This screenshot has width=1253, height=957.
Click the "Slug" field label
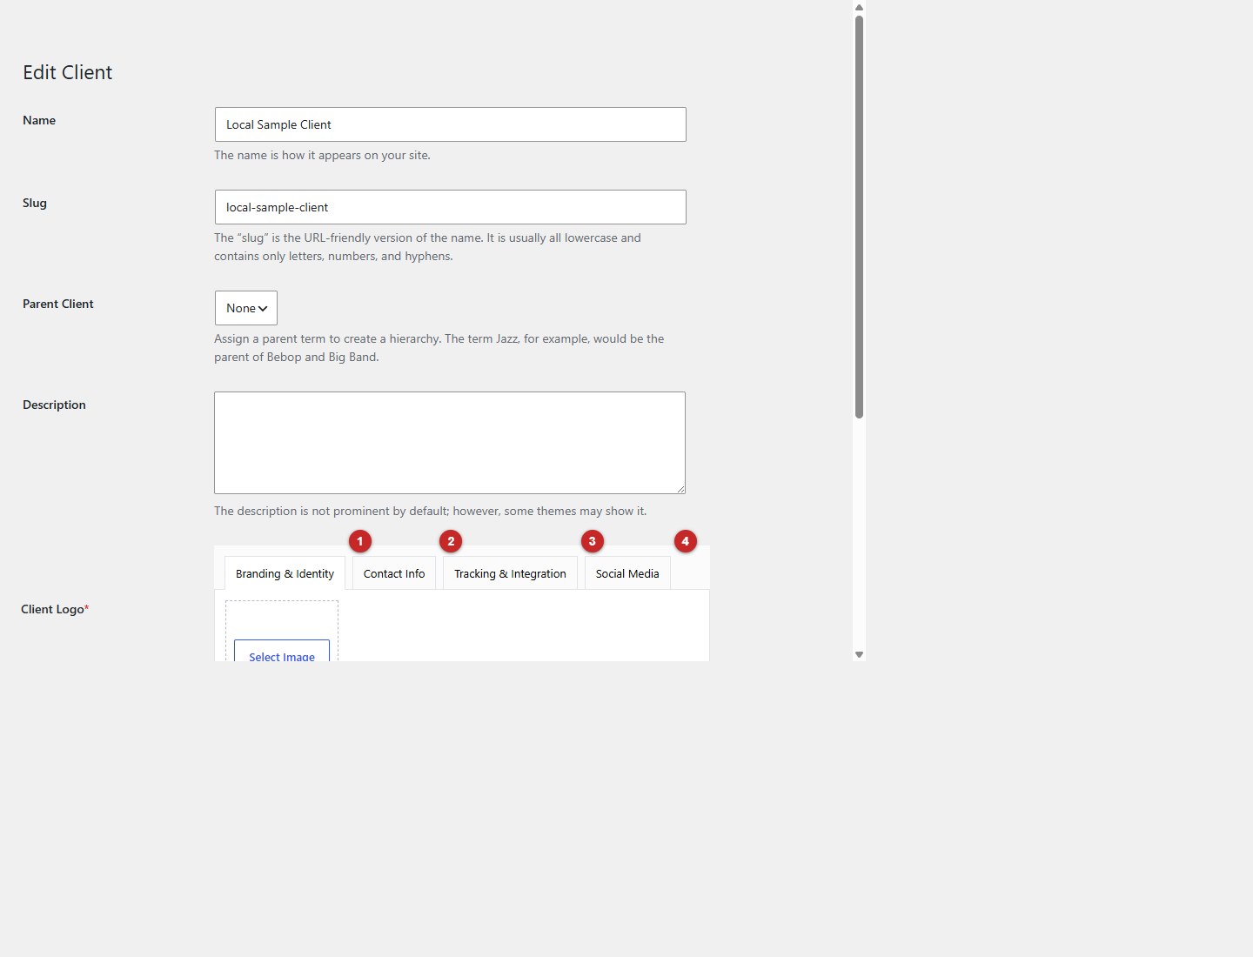click(x=35, y=203)
